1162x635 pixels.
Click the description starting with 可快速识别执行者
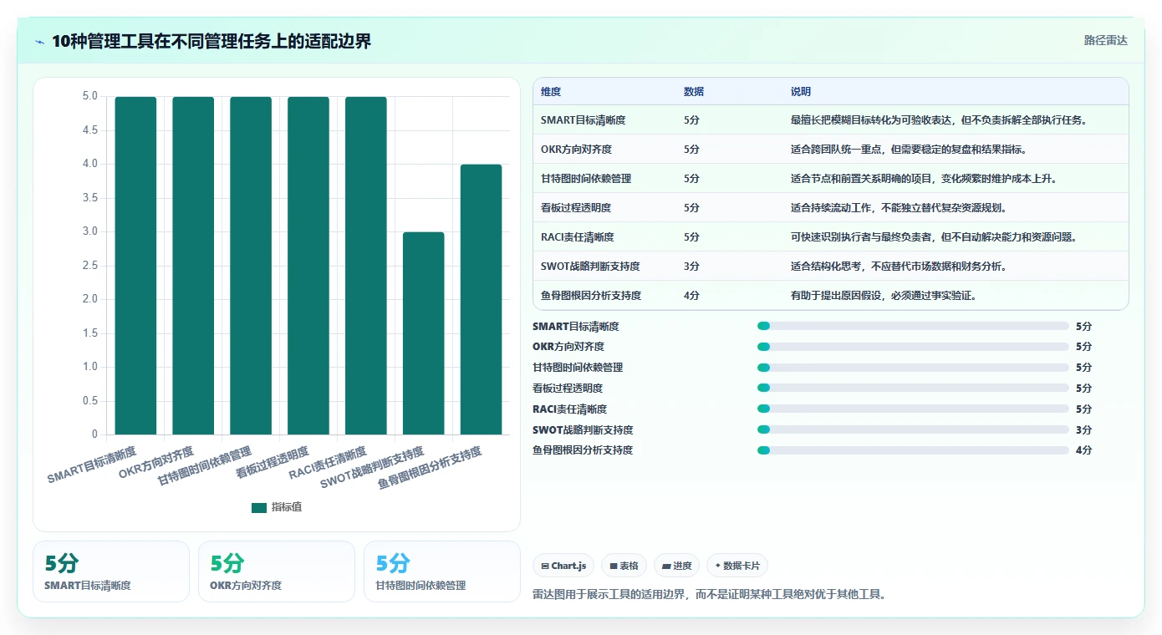(x=934, y=237)
